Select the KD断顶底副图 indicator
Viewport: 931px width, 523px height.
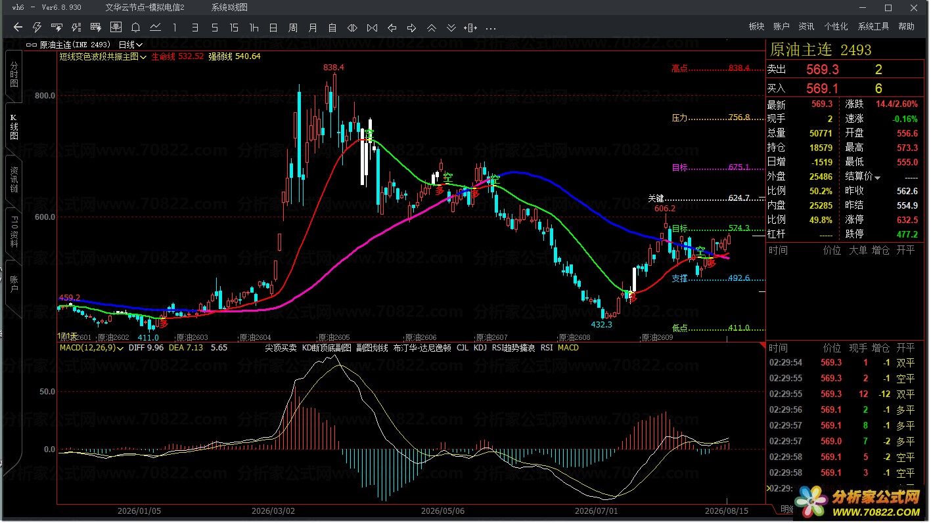coord(327,348)
